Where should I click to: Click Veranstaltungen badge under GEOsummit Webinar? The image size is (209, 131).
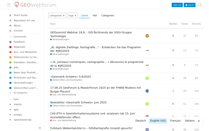60,39
